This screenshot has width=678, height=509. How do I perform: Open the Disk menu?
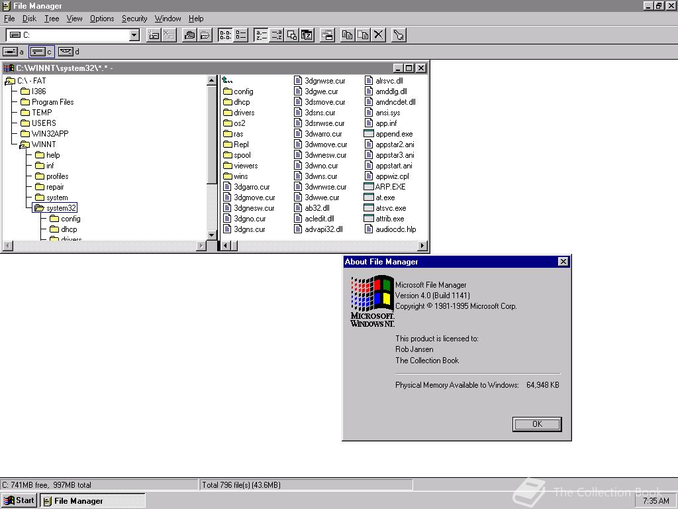coord(29,19)
